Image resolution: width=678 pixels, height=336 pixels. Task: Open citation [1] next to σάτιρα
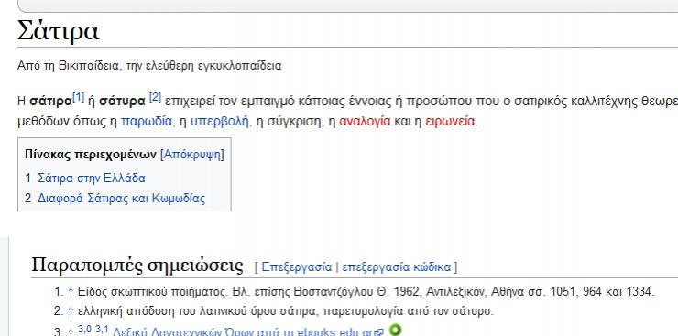point(78,97)
